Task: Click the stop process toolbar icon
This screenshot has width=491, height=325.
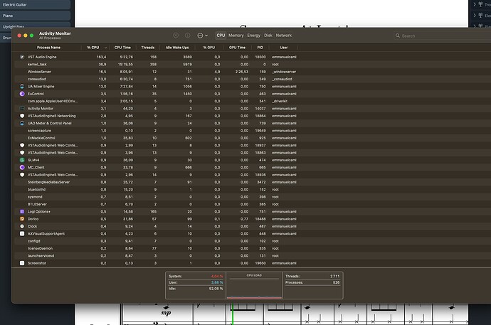Action: point(176,36)
